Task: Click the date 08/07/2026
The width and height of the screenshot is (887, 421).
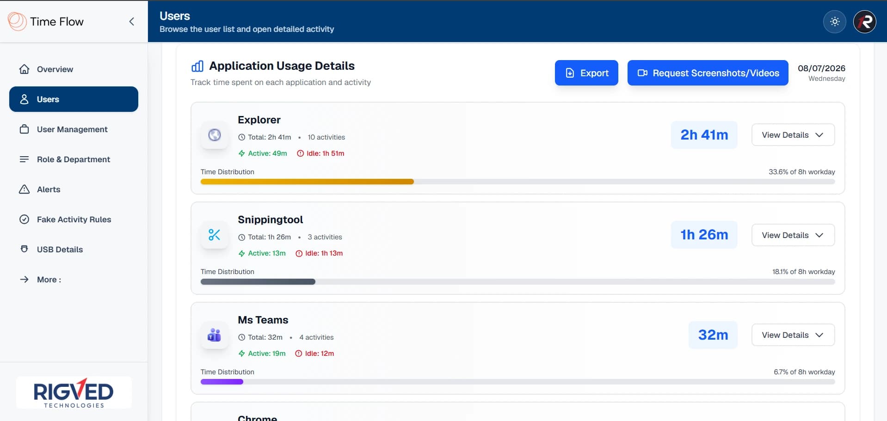Action: pyautogui.click(x=821, y=68)
